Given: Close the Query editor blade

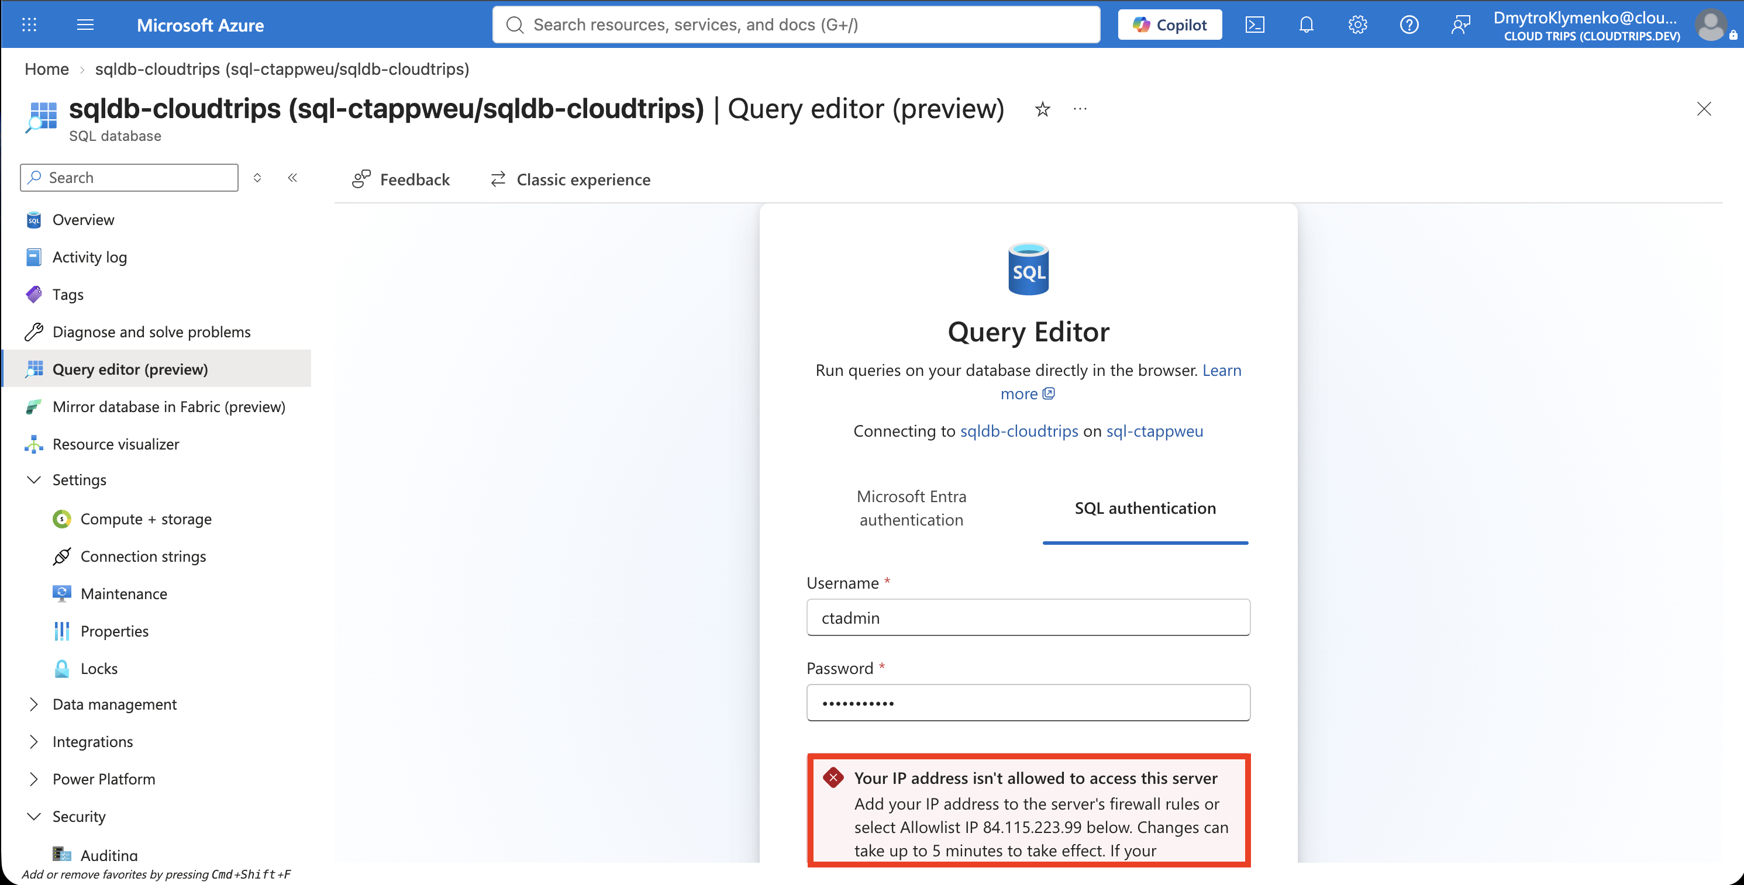Looking at the screenshot, I should click(1704, 109).
